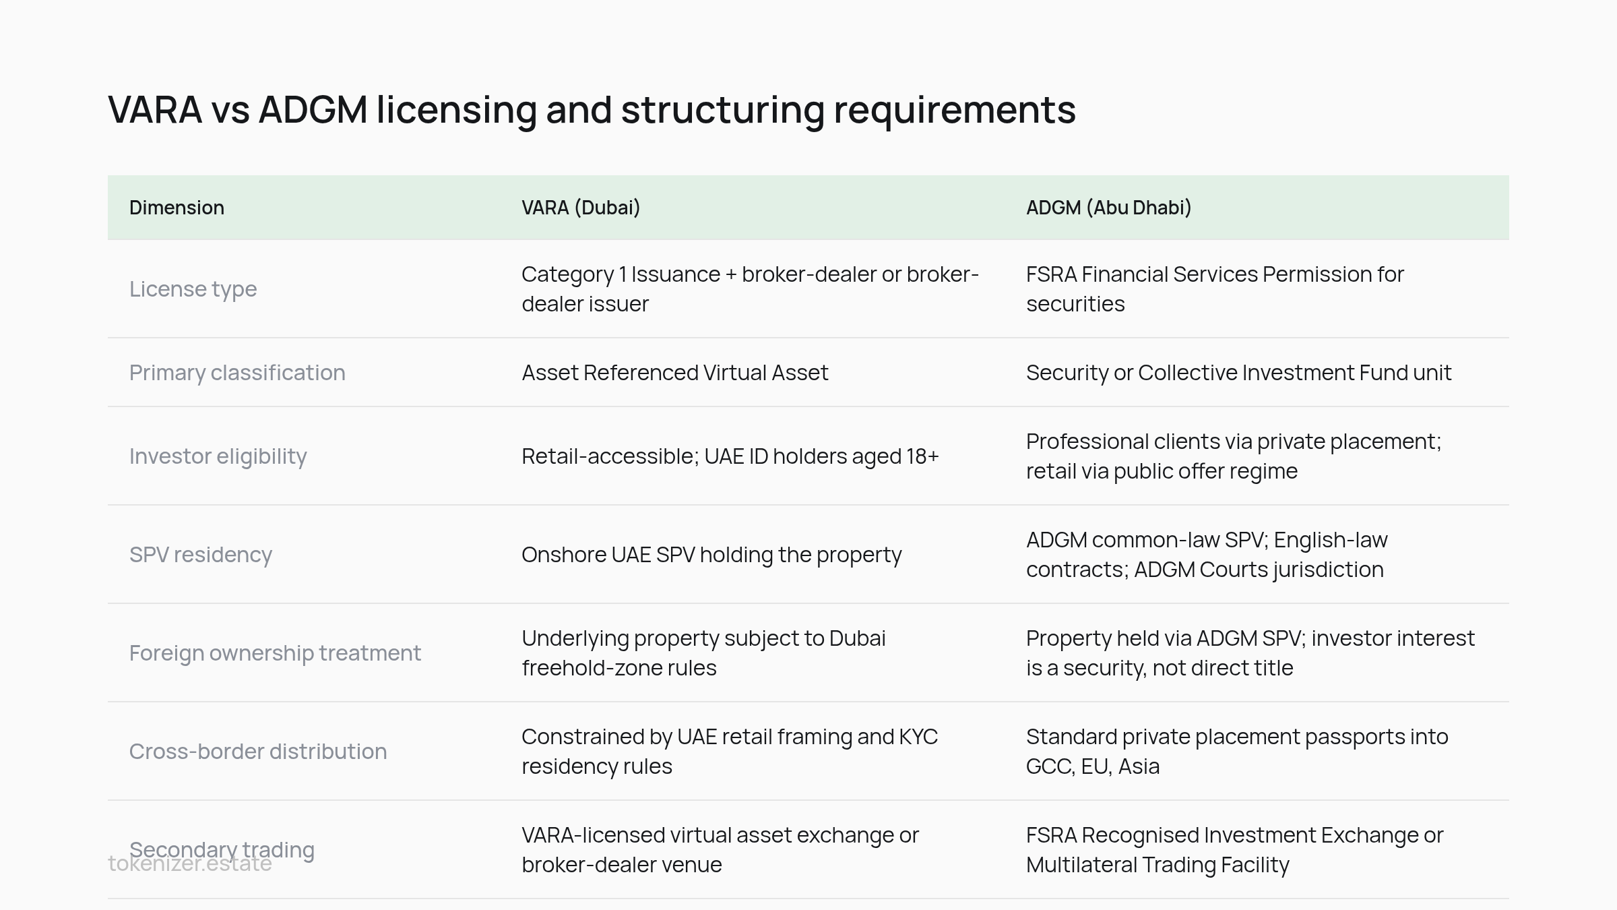Click the Investor eligibility row label
Screen dimensions: 1617x910
click(218, 456)
